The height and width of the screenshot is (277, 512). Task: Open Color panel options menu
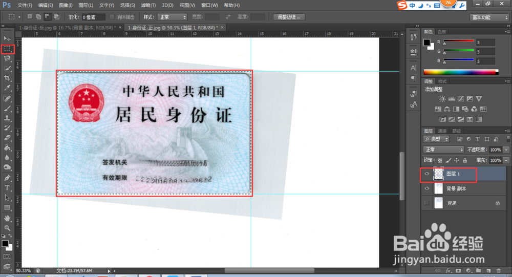point(507,32)
